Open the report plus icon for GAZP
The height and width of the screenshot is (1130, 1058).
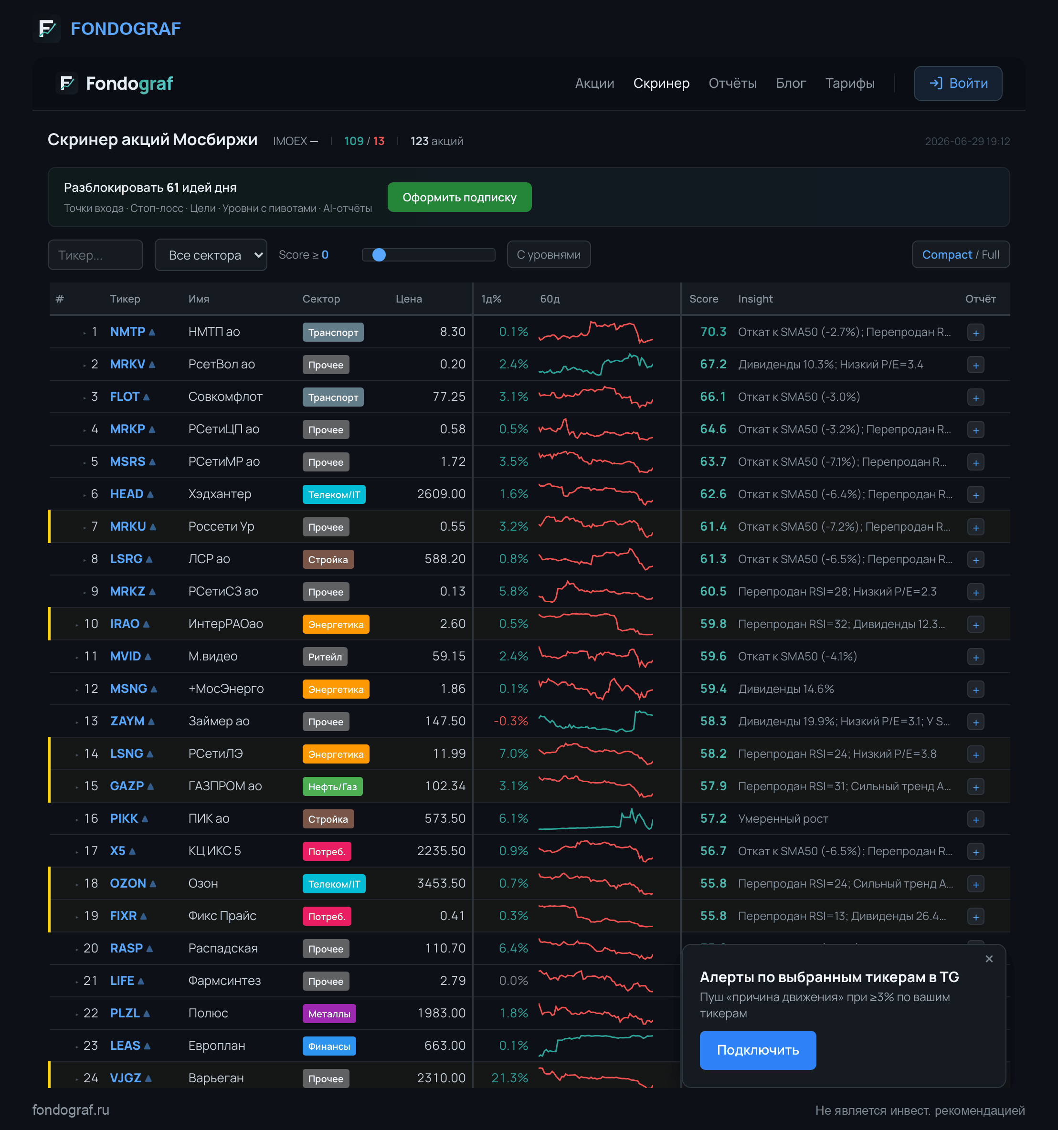click(x=975, y=786)
